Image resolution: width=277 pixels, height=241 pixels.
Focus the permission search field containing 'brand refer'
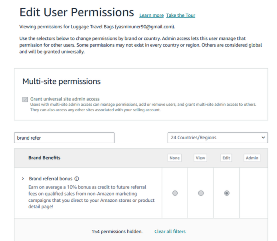coord(64,138)
